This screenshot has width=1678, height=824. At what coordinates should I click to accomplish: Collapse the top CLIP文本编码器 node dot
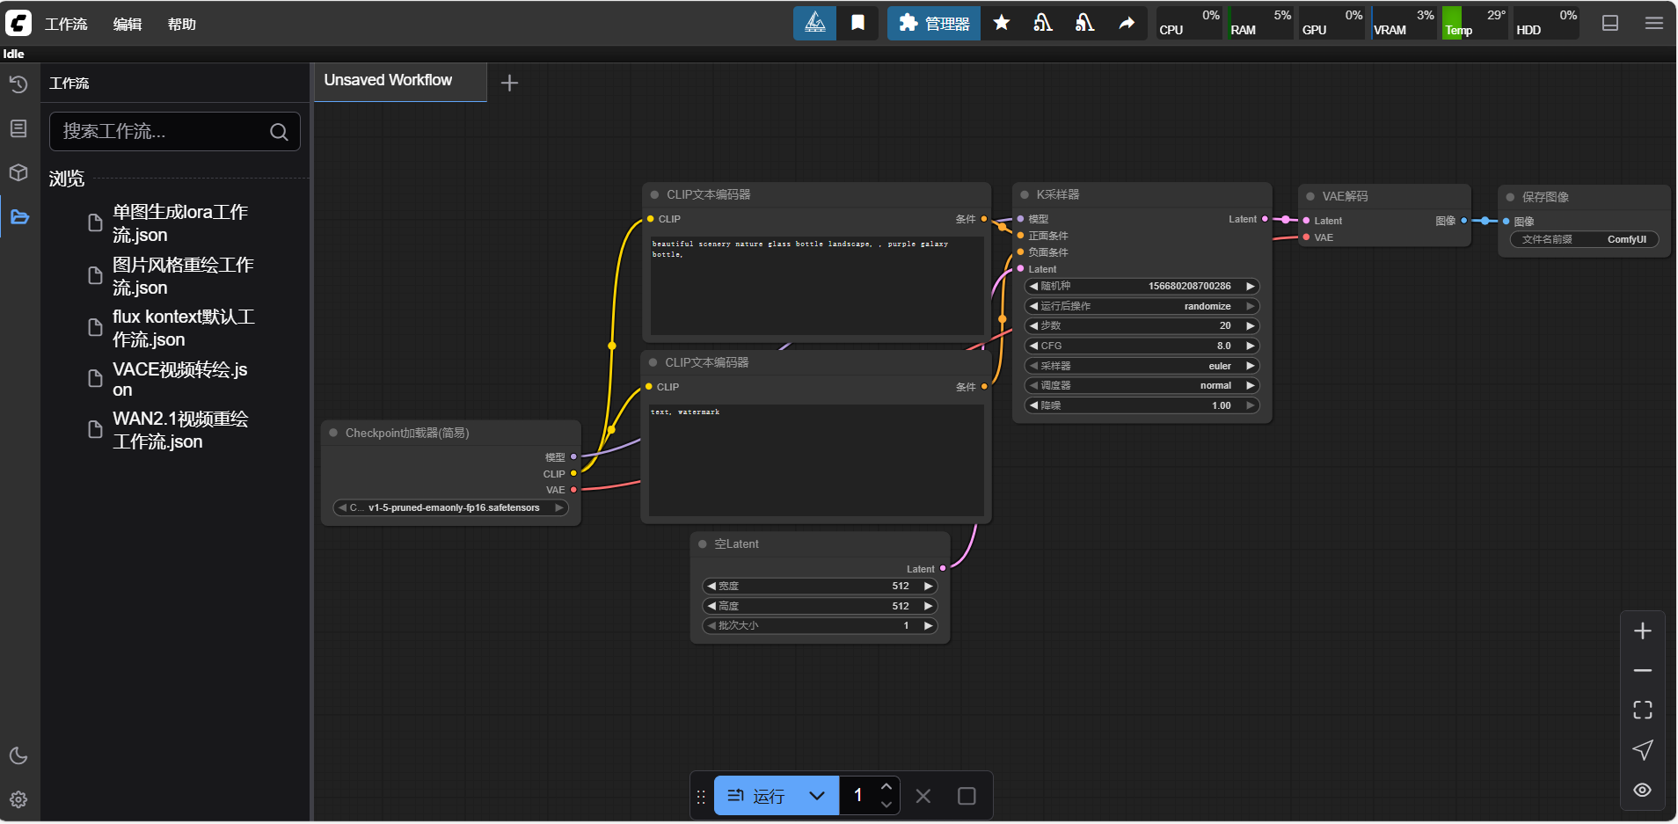pyautogui.click(x=654, y=195)
